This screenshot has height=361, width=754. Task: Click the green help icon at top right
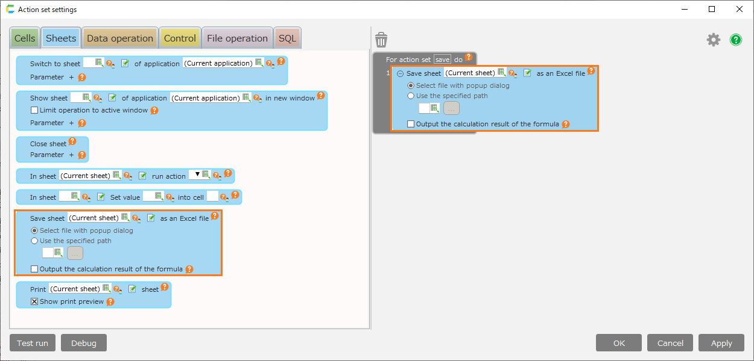(735, 40)
